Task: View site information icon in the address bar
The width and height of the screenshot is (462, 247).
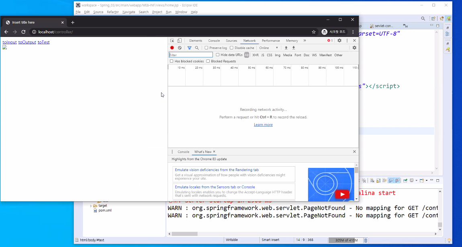Action: click(34, 32)
